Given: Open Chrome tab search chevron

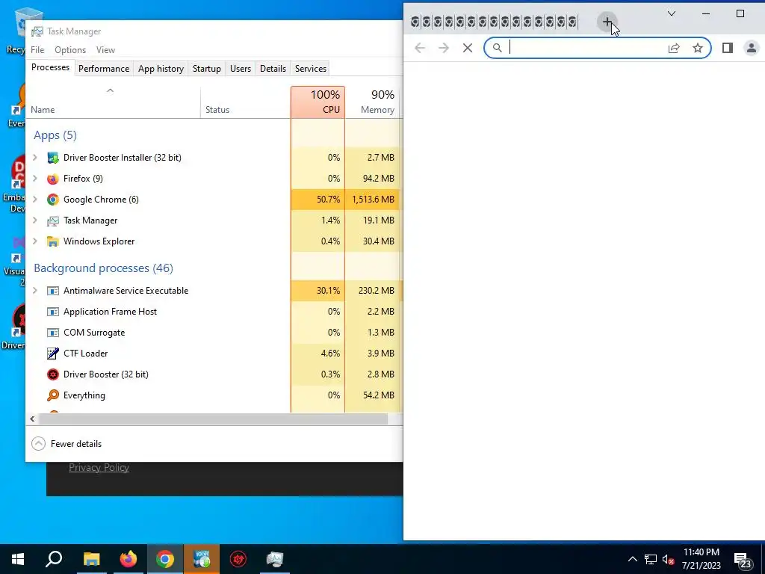Looking at the screenshot, I should point(672,13).
